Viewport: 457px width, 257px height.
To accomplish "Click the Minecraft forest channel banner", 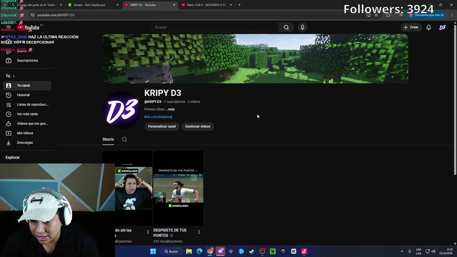I will coord(255,59).
